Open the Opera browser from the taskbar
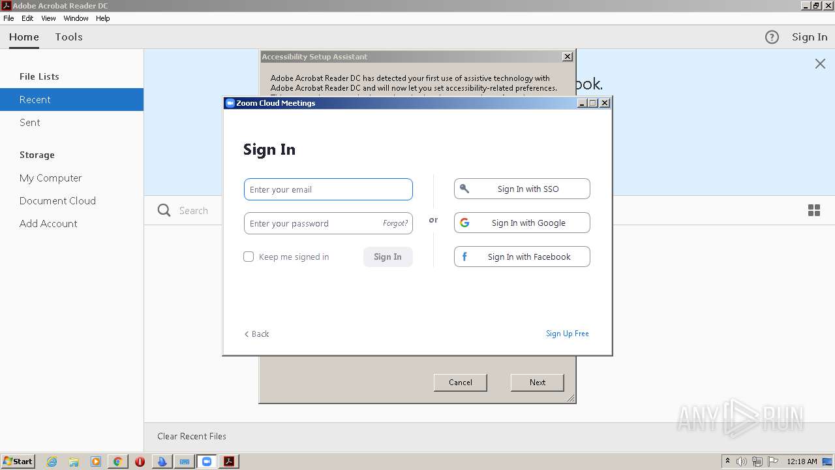 tap(140, 462)
